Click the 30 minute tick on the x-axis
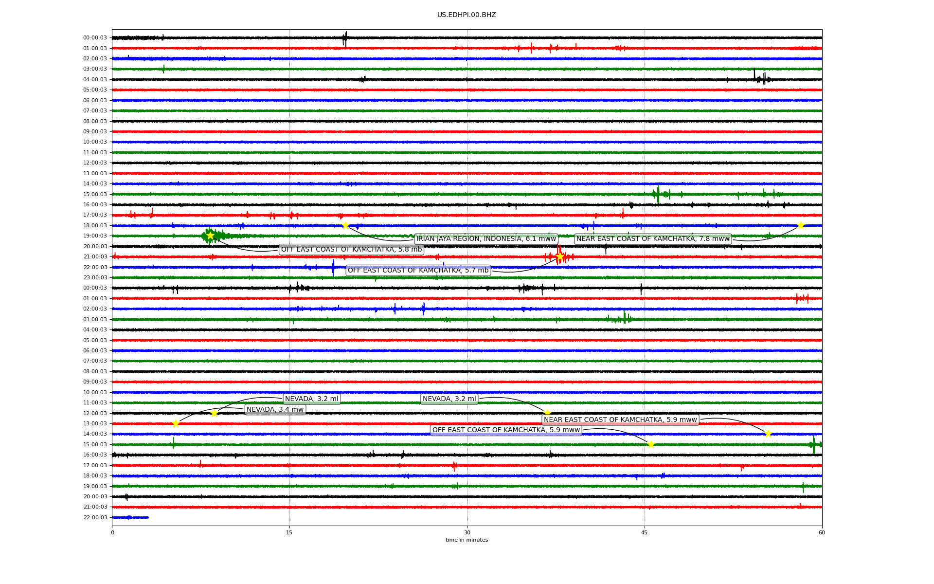934x584 pixels. tap(467, 532)
